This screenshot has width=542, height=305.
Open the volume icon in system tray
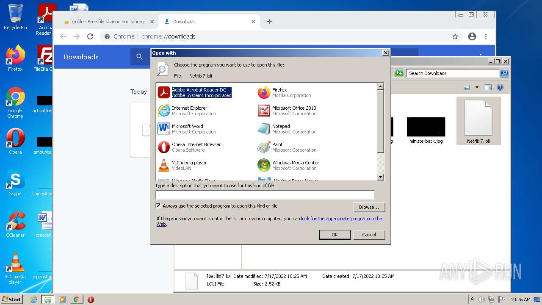481,299
